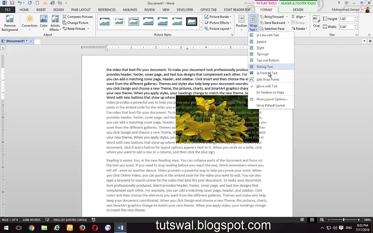Click the Undo icon

19,3
